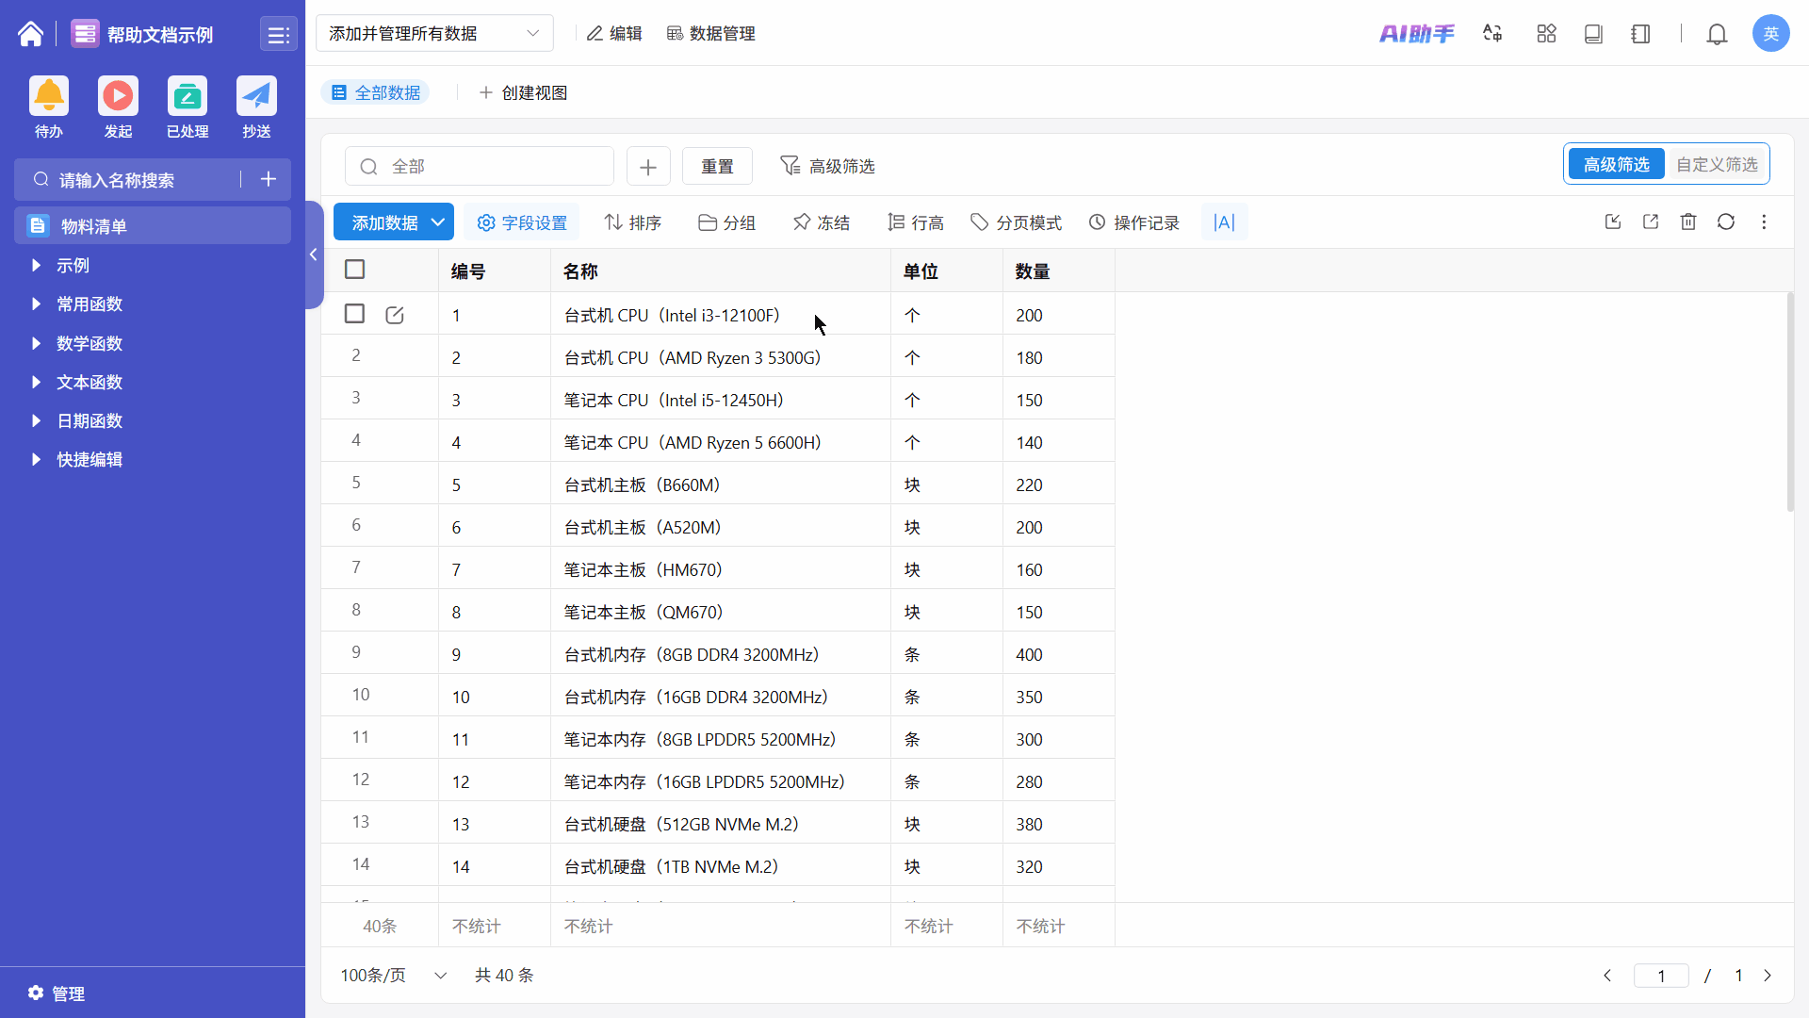Click the 字段设置 field settings button

click(522, 222)
